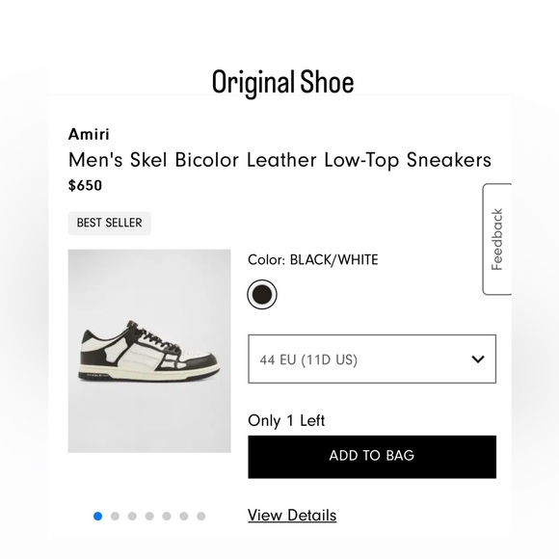Click the Only 1 Left notice

(x=286, y=420)
